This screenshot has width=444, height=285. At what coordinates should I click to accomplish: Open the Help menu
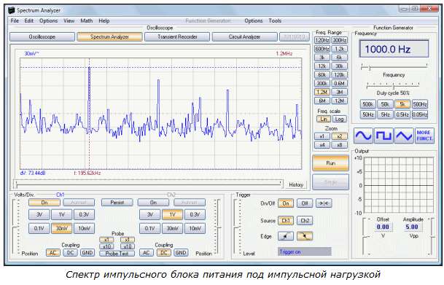104,20
